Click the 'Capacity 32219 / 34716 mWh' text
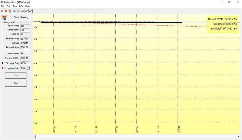 (x=222, y=19)
